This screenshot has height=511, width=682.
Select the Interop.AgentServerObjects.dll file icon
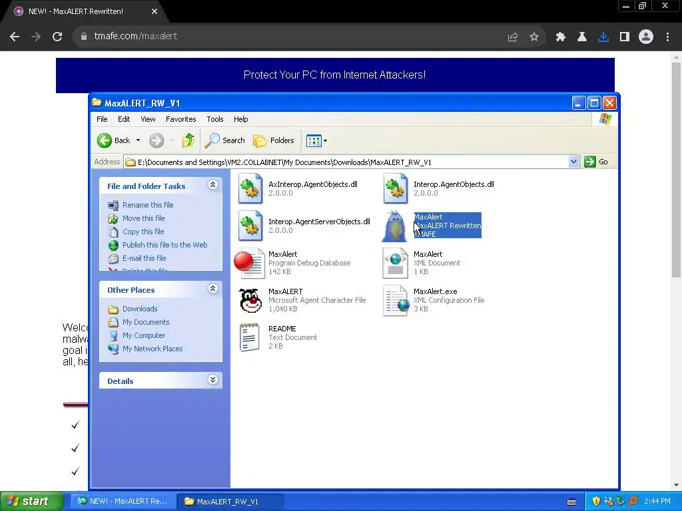[250, 226]
